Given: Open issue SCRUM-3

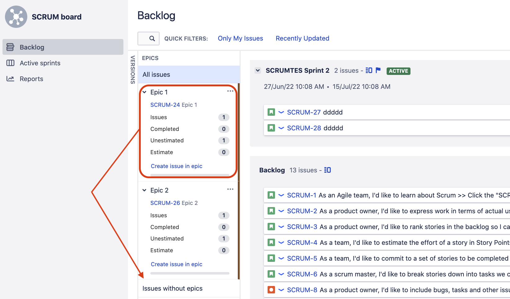Looking at the screenshot, I should pos(302,227).
